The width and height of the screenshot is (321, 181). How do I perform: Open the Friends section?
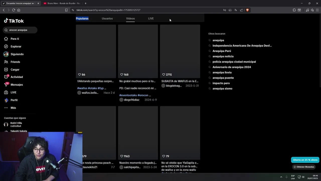(12, 62)
